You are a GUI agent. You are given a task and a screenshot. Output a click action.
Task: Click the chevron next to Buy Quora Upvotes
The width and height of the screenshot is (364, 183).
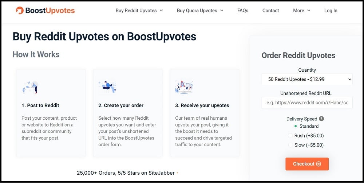click(221, 11)
